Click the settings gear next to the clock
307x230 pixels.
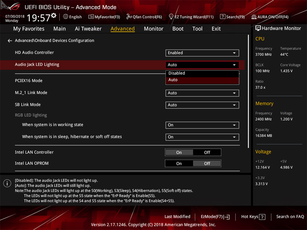[x=54, y=15]
